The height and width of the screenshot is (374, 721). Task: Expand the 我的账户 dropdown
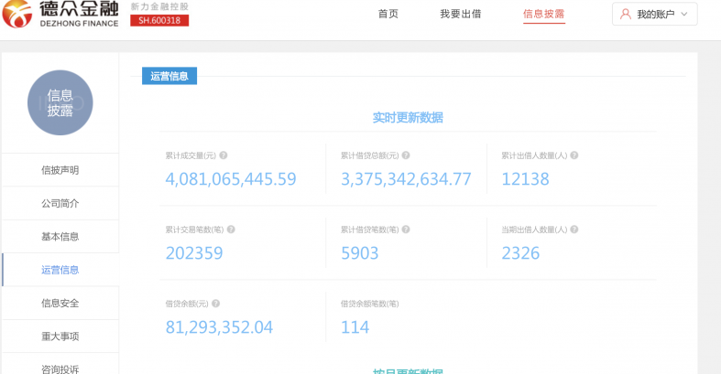(683, 15)
